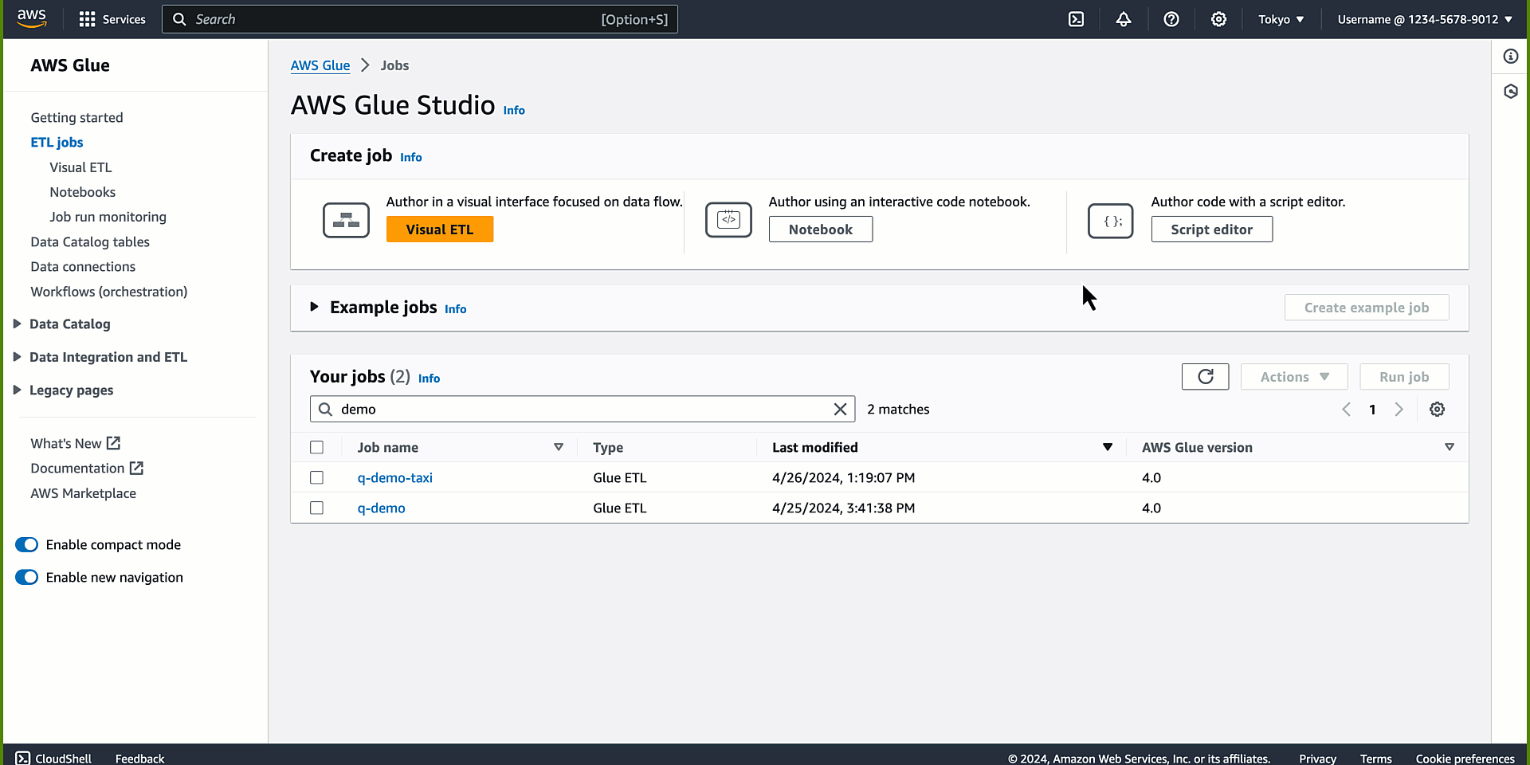This screenshot has width=1530, height=765.
Task: Open the Services menu
Action: [x=112, y=18]
